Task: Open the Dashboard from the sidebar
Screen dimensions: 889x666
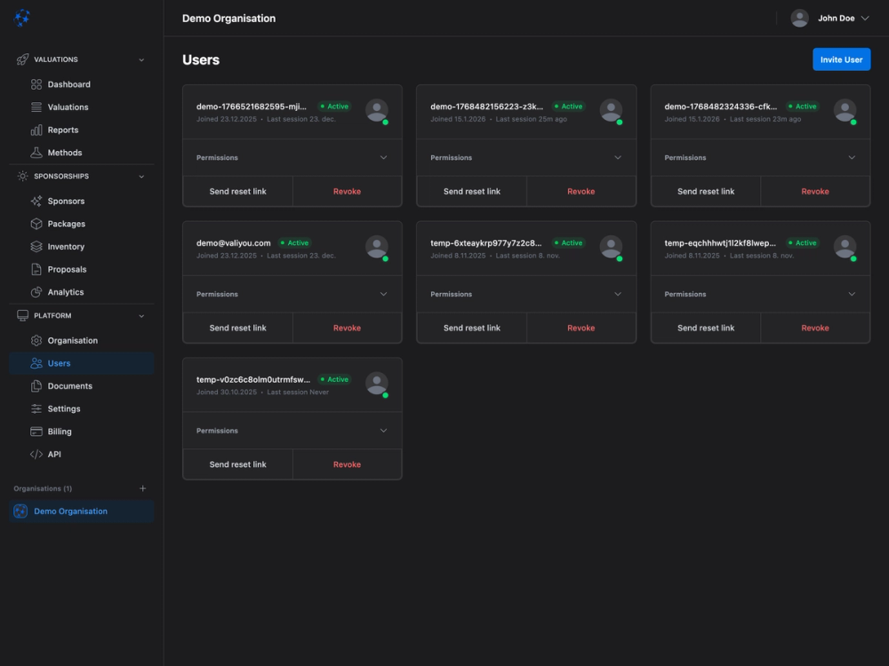Action: coord(67,83)
